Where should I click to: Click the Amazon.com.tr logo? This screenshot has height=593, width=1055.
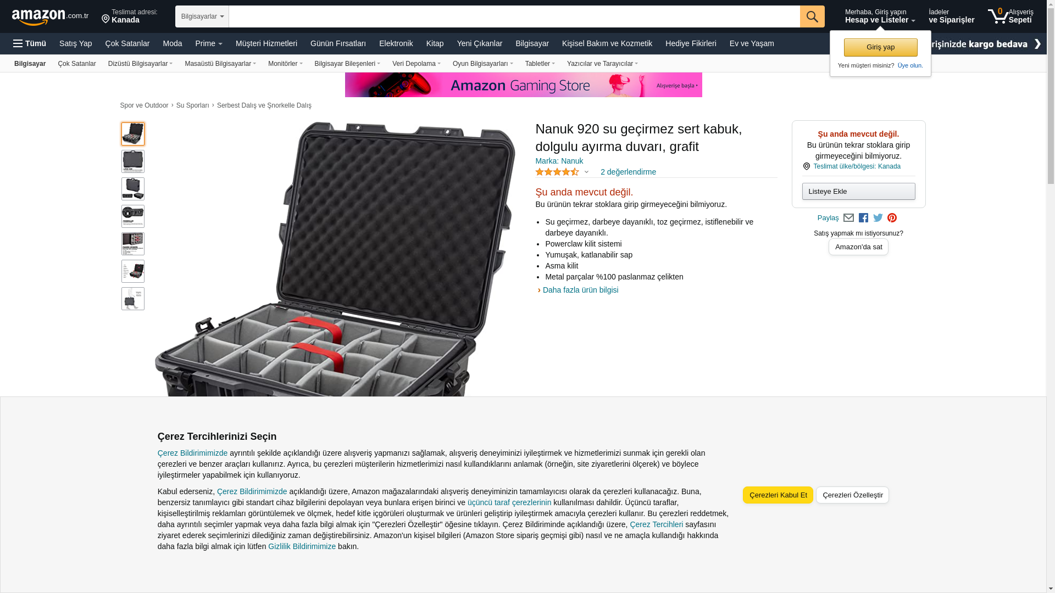tap(50, 17)
